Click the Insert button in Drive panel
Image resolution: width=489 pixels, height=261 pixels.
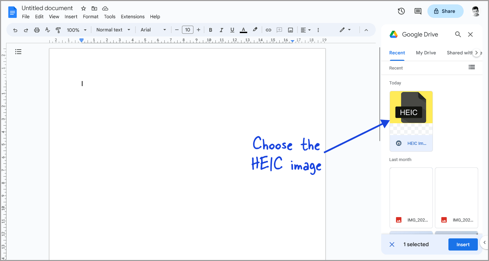pos(463,244)
